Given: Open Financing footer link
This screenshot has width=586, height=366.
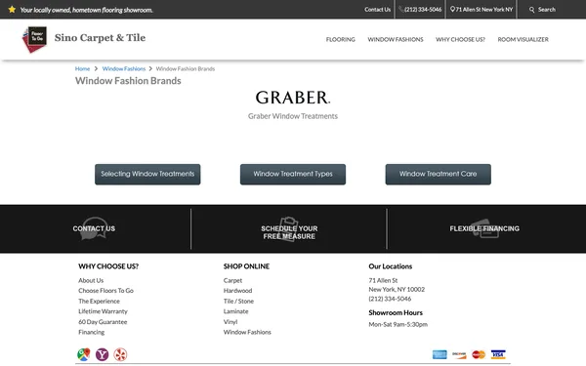Looking at the screenshot, I should 92,332.
